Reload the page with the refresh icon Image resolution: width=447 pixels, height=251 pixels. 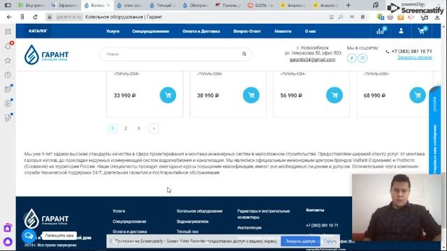[x=36, y=17]
